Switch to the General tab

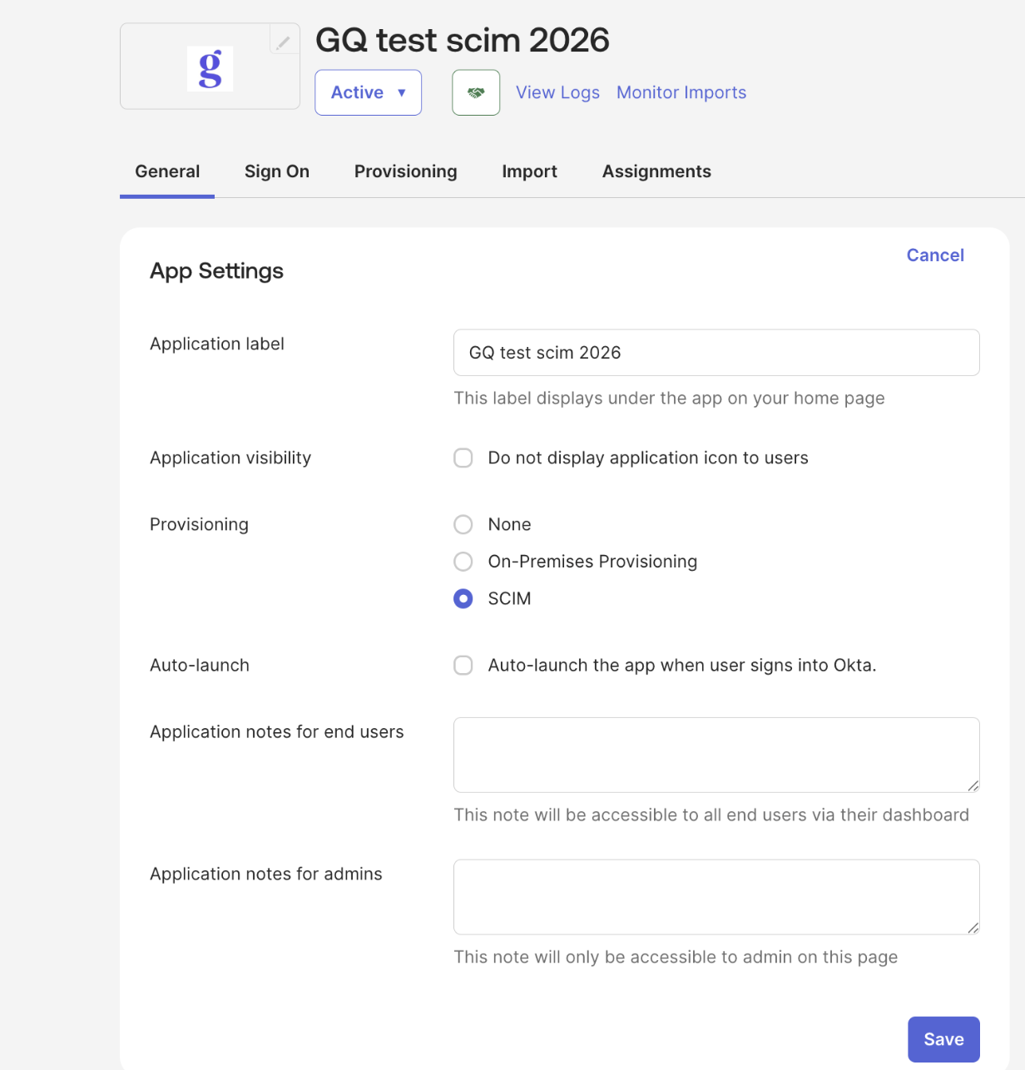(167, 171)
